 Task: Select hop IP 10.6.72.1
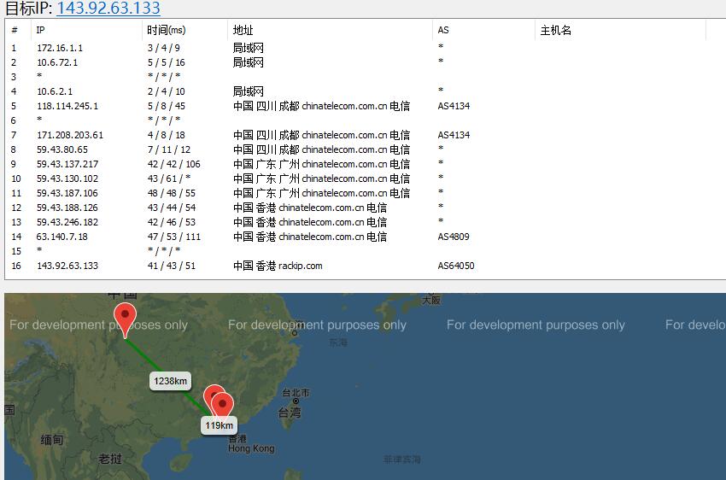pyautogui.click(x=57, y=62)
